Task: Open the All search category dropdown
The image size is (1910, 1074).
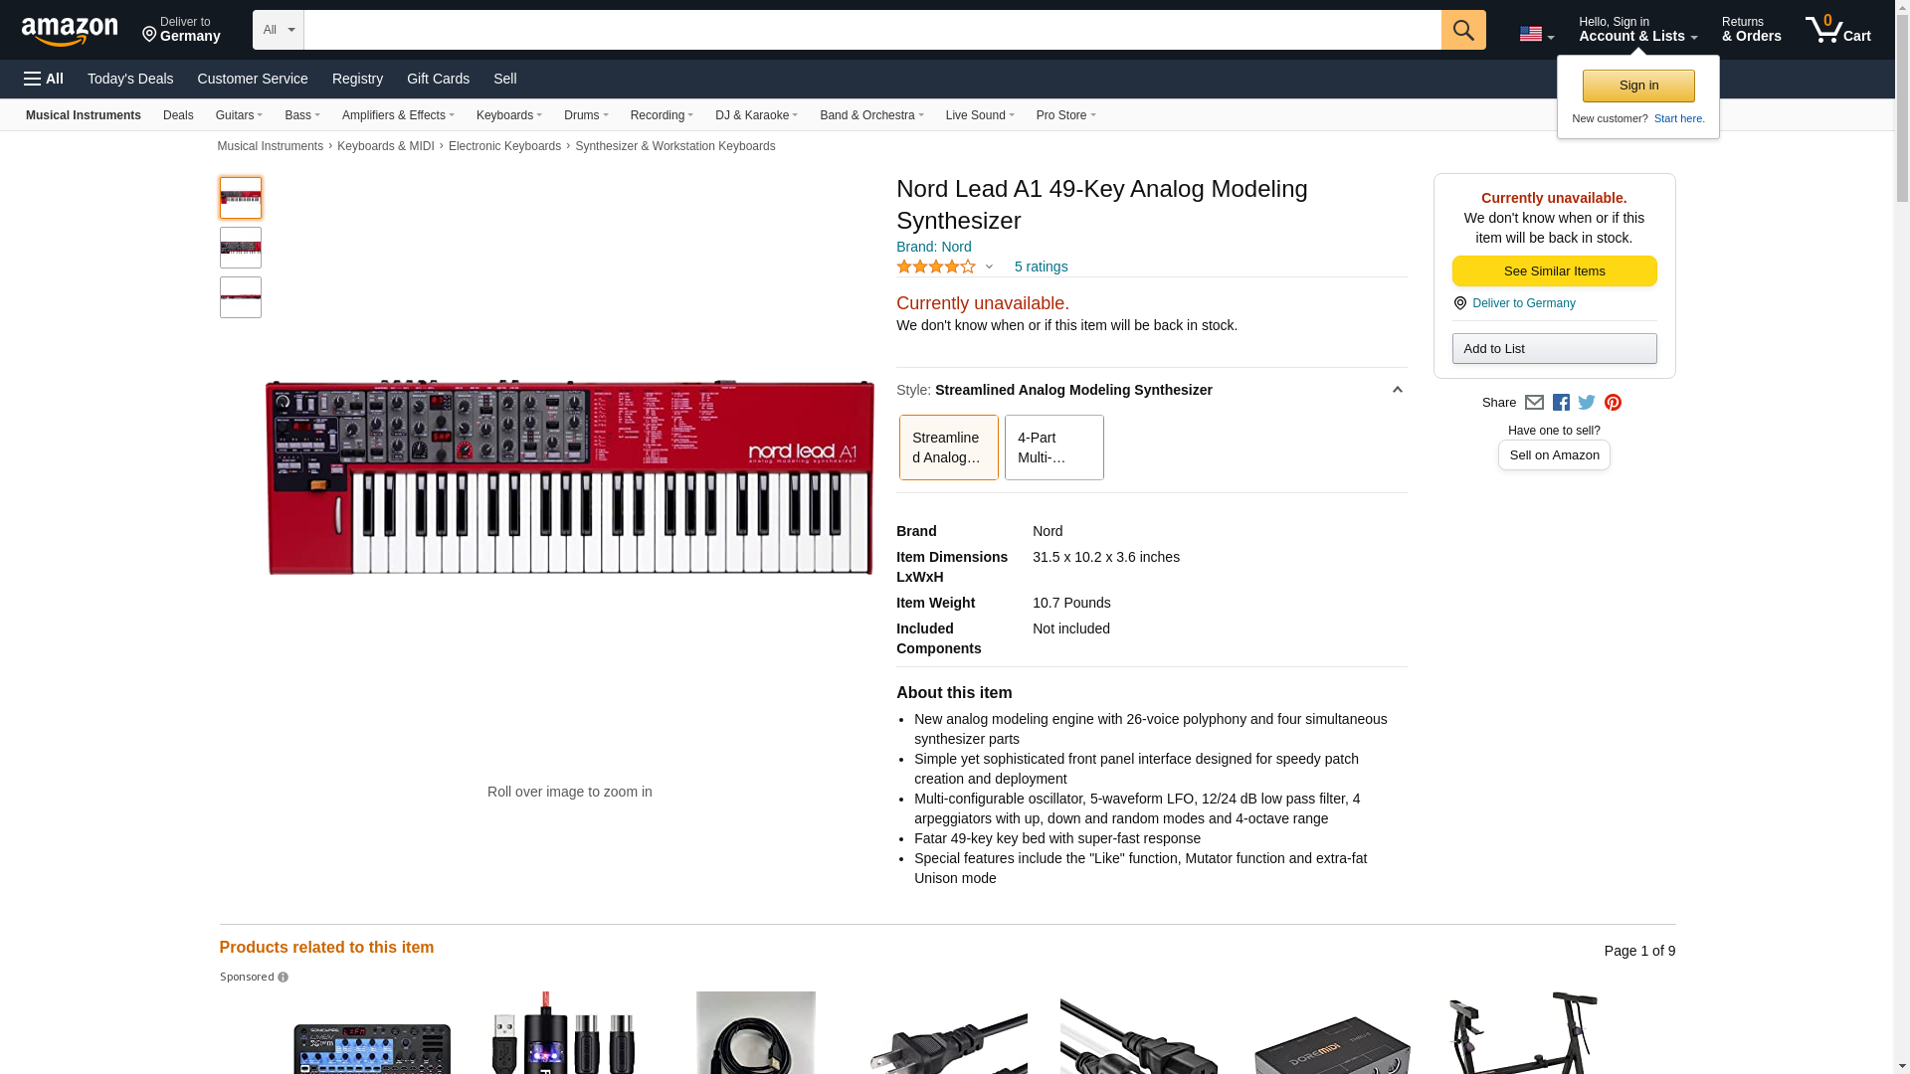Action: pos(278,30)
